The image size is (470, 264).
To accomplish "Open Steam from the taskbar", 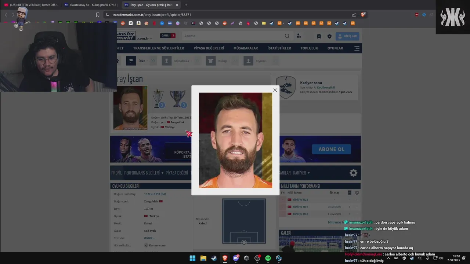I will [x=214, y=258].
